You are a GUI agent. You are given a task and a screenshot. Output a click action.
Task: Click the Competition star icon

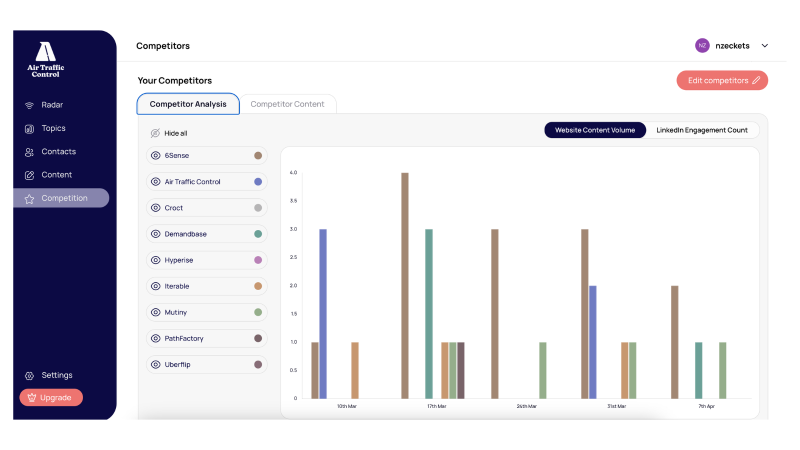29,199
